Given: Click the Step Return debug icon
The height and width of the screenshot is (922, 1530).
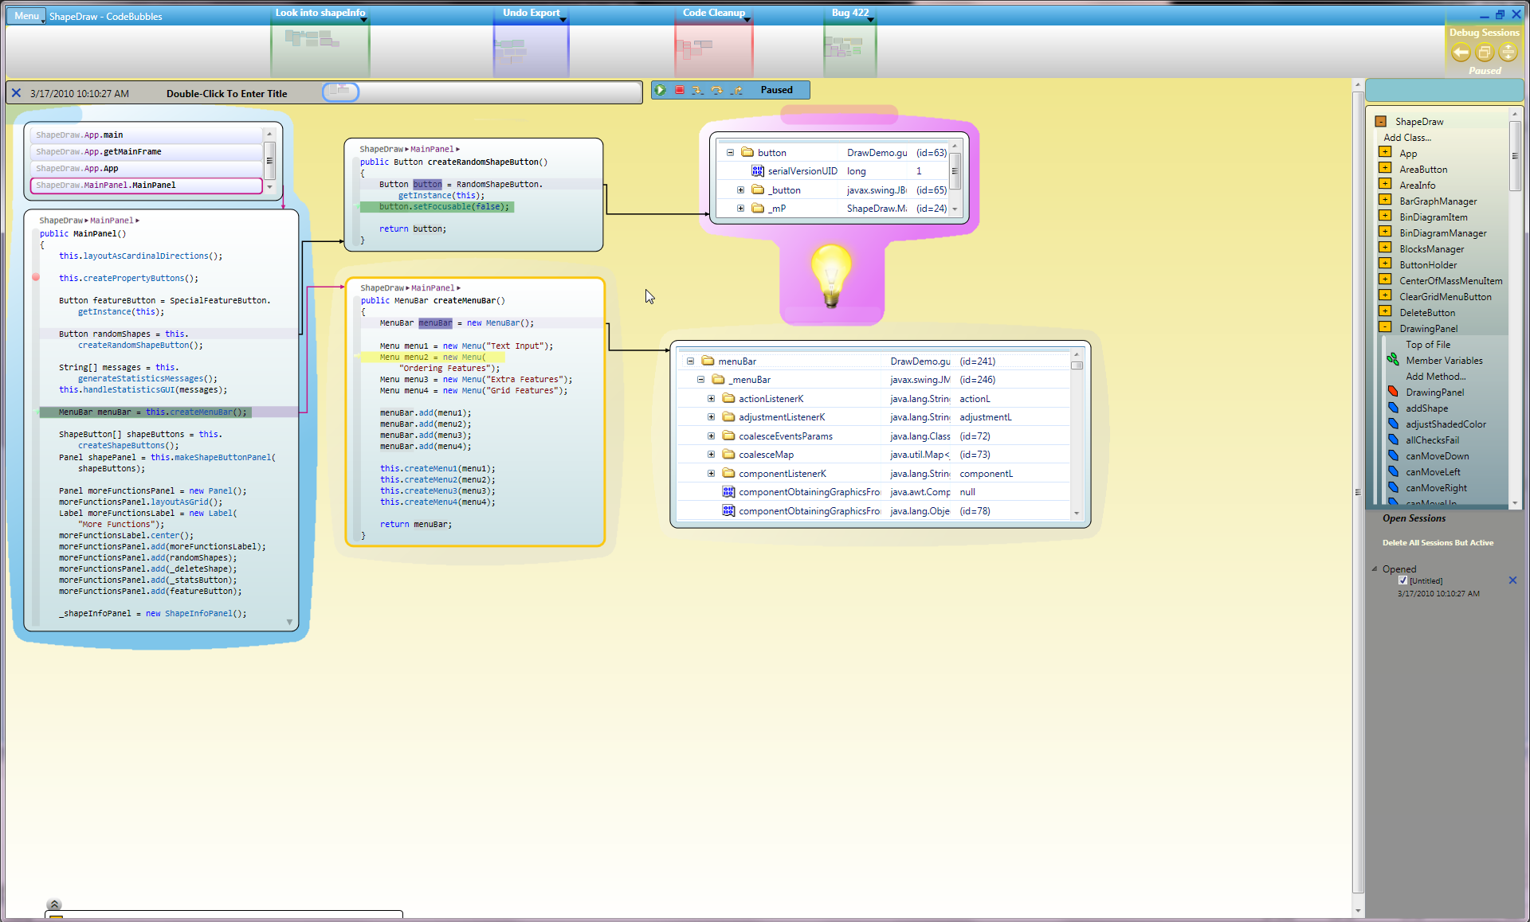Looking at the screenshot, I should point(736,90).
